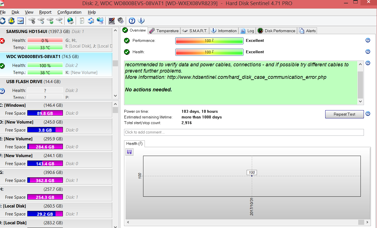Screen dimensions: 377x228
Task: Click the disk panel toolbar icon
Action: tap(20, 21)
